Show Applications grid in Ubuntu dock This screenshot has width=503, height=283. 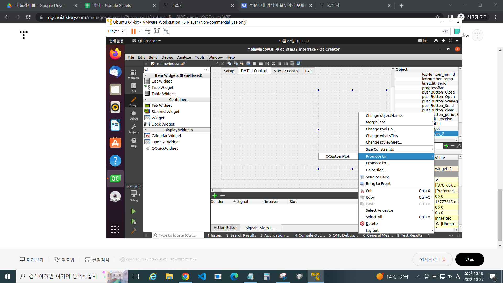tap(115, 230)
